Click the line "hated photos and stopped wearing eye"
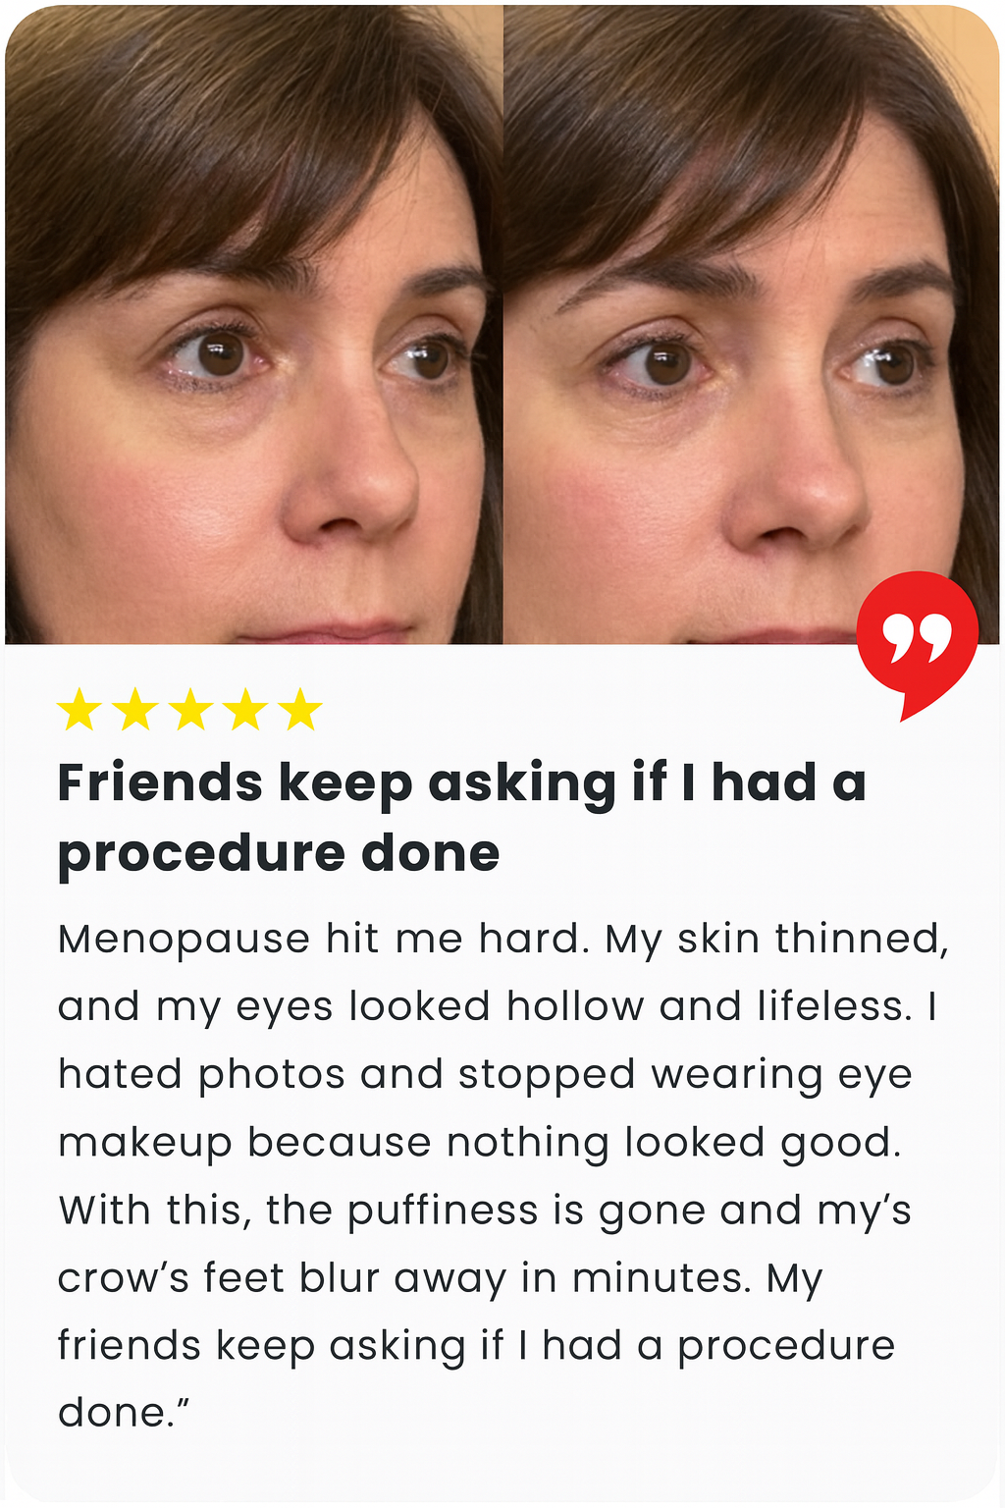 (485, 1076)
